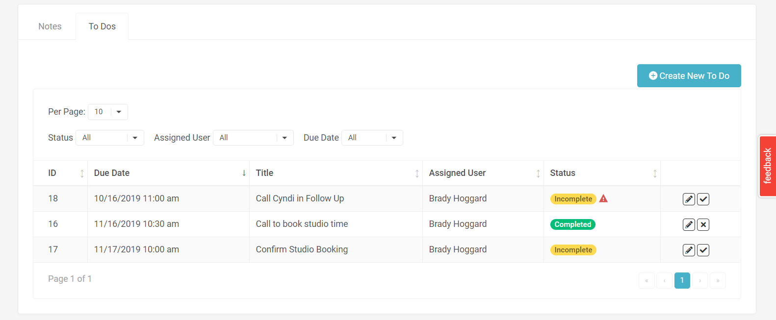This screenshot has height=320, width=776.
Task: Click the Incomplete badge for Confirm Studio Booking
Action: (x=573, y=250)
